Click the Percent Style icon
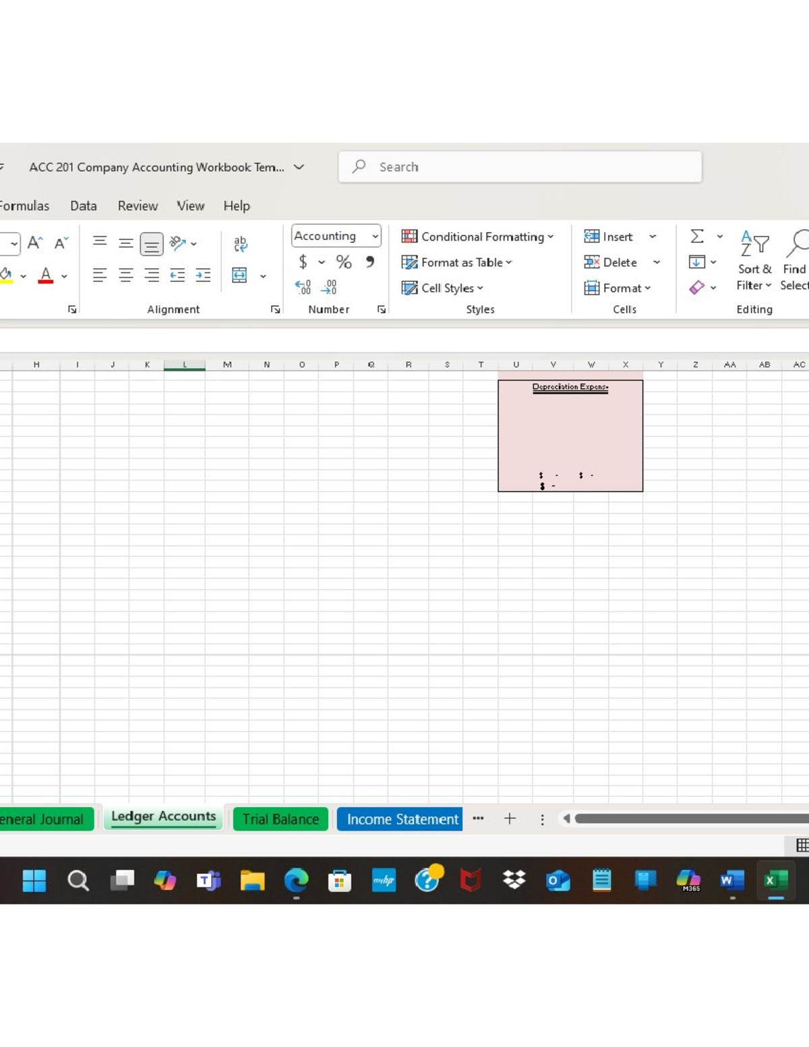809x1047 pixels. 344,262
